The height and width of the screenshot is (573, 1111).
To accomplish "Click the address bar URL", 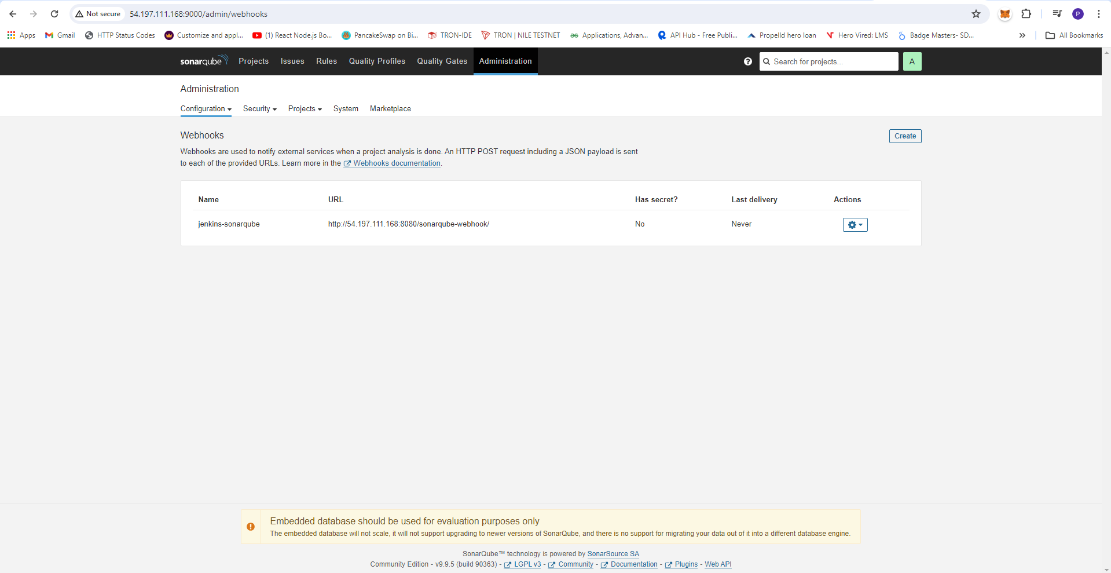I will coord(199,14).
